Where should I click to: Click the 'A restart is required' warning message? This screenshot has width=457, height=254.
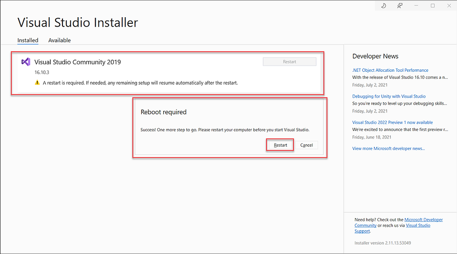coord(140,83)
